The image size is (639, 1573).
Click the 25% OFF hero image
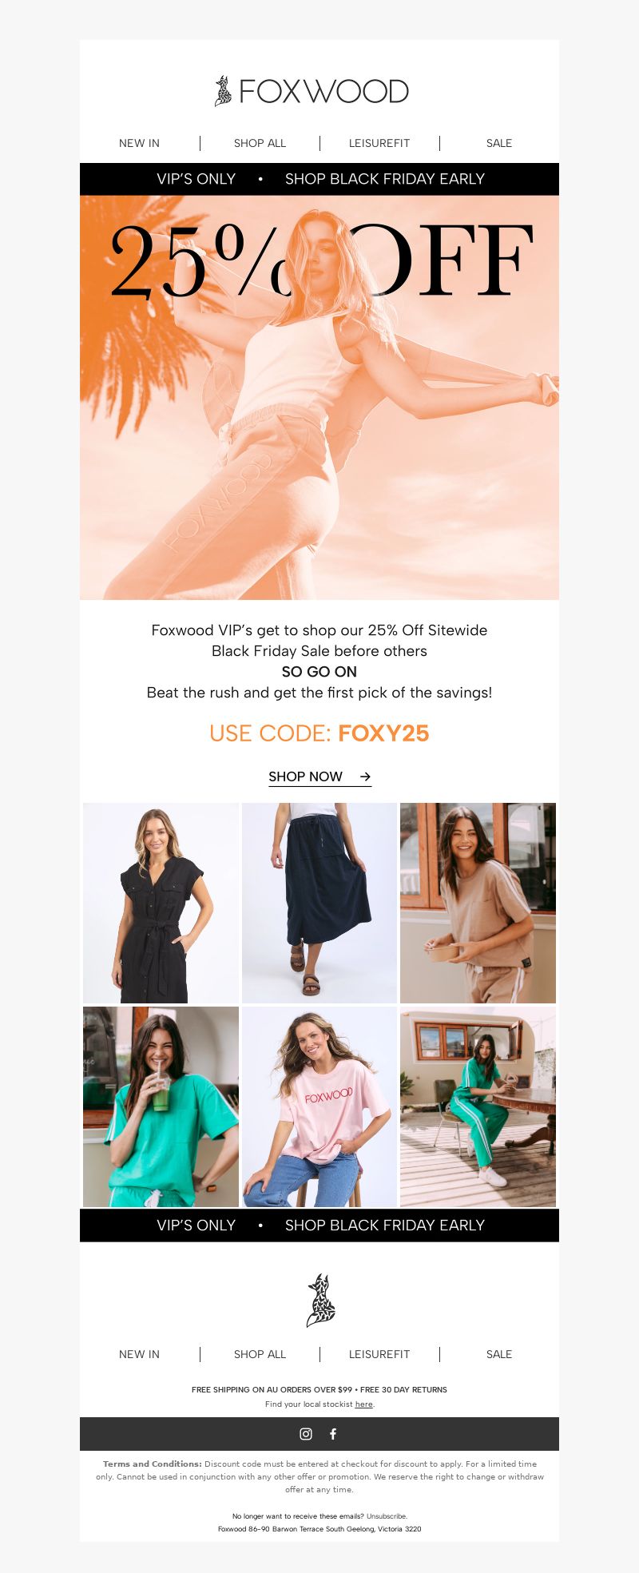point(319,397)
